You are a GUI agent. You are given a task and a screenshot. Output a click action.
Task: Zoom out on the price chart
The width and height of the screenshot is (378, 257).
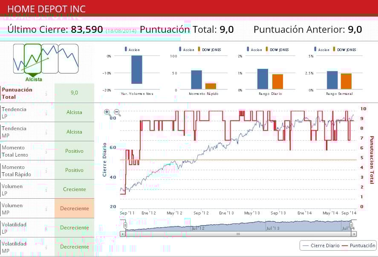pos(117,112)
